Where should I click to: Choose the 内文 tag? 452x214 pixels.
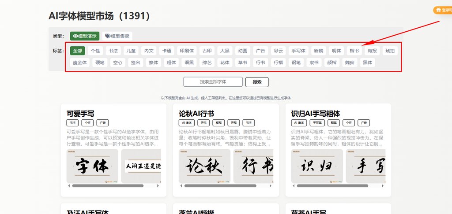point(149,51)
